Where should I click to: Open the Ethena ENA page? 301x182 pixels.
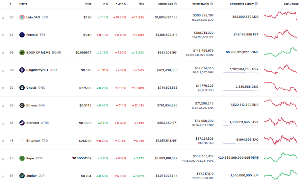(36, 105)
